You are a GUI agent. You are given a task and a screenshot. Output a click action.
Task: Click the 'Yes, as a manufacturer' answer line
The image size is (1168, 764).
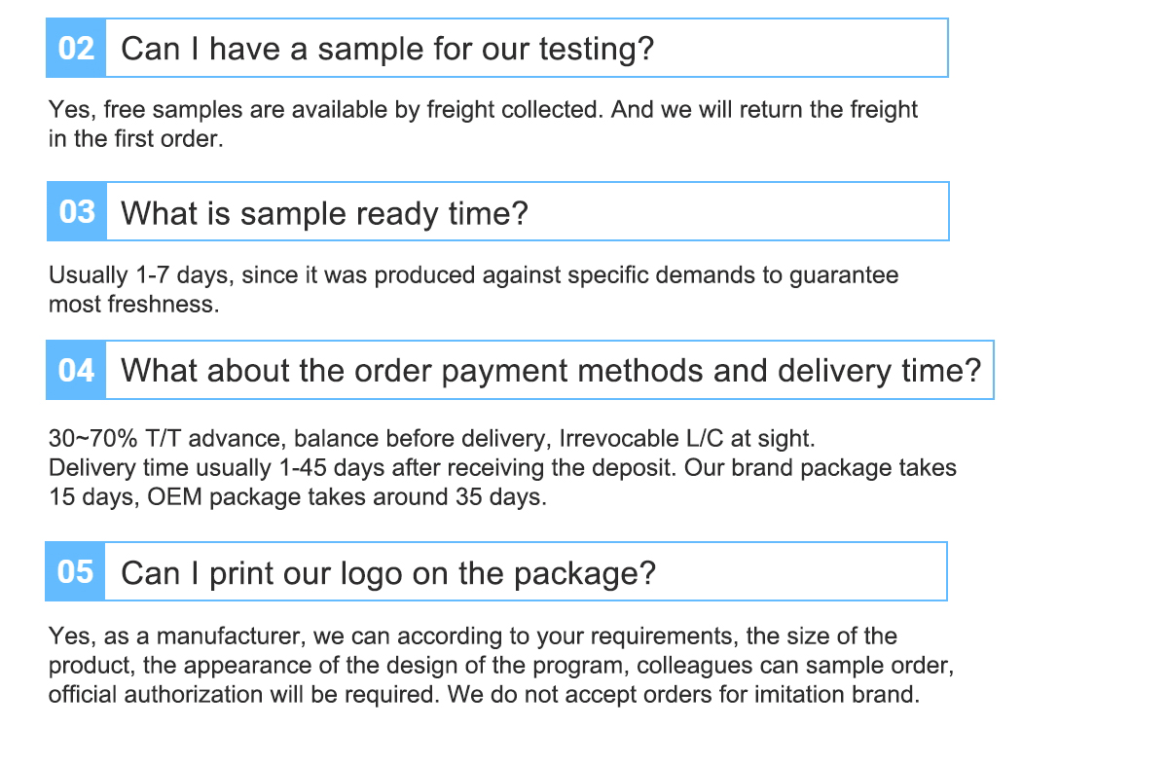point(472,637)
